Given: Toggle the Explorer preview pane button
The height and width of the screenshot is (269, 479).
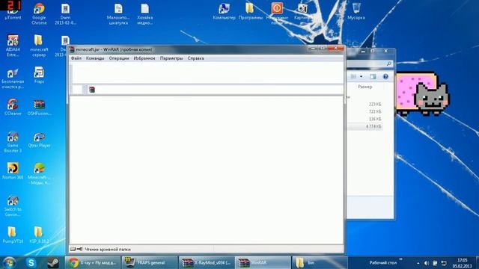Looking at the screenshot, I should [373, 76].
